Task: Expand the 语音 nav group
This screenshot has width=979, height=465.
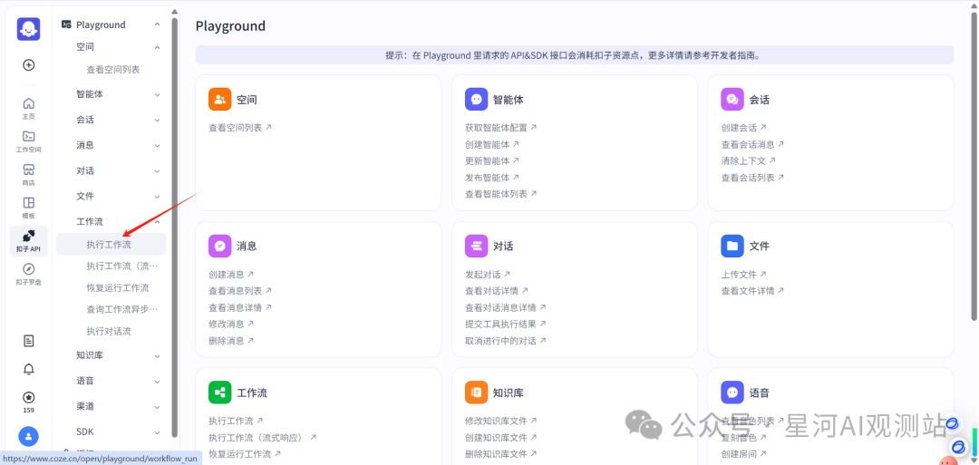Action: point(158,381)
